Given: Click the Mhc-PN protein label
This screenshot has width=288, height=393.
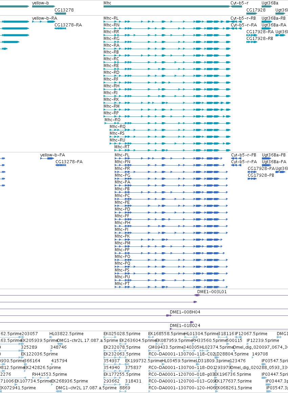Looking at the screenshot, I should 123,162.
